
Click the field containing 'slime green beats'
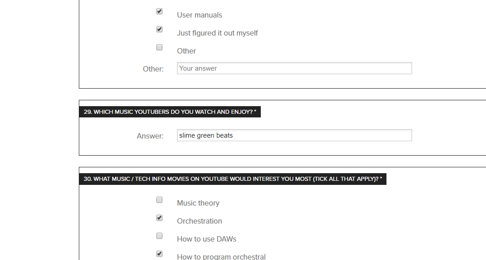[x=294, y=135]
